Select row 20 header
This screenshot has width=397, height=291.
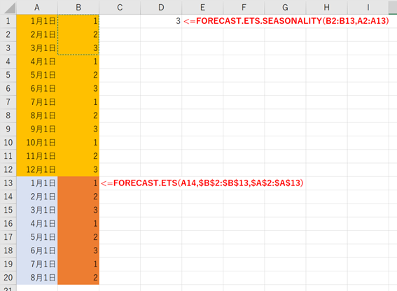(8, 278)
